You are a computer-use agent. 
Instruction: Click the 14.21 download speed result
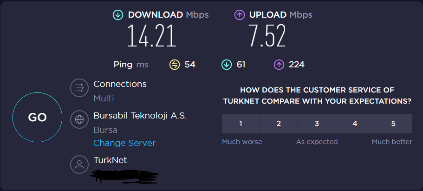[x=152, y=37]
